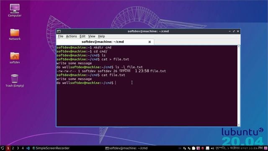
Task: Open the date and time clock
Action: coord(239,148)
